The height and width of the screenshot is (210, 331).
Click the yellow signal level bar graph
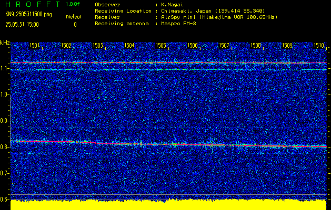pyautogui.click(x=168, y=205)
